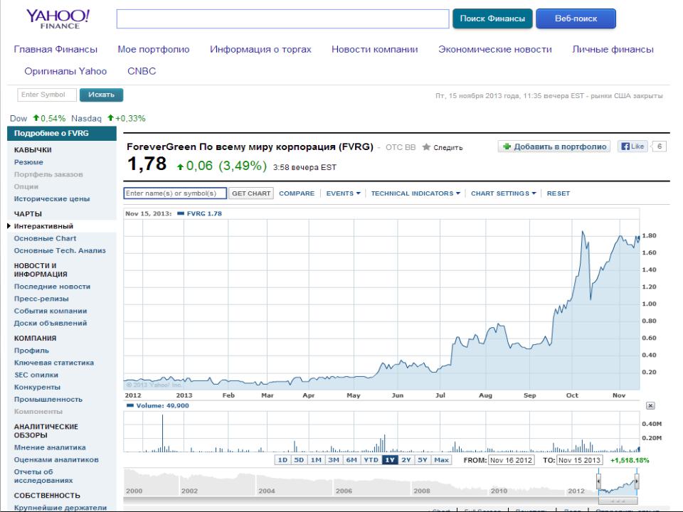Select the 1Y time range
683x512 pixels.
390,460
